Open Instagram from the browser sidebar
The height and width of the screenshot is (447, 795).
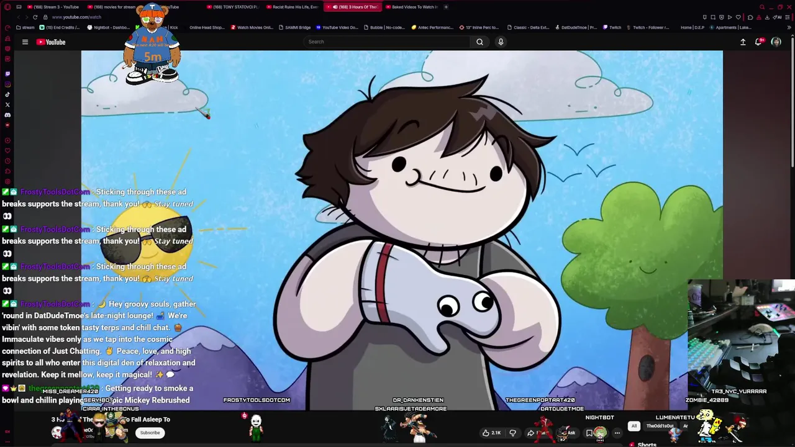point(7,84)
